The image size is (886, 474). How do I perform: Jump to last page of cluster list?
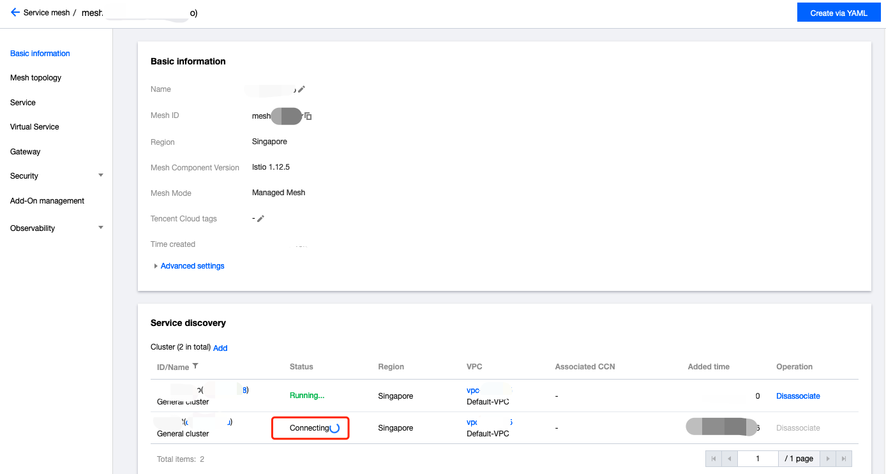[x=844, y=459]
